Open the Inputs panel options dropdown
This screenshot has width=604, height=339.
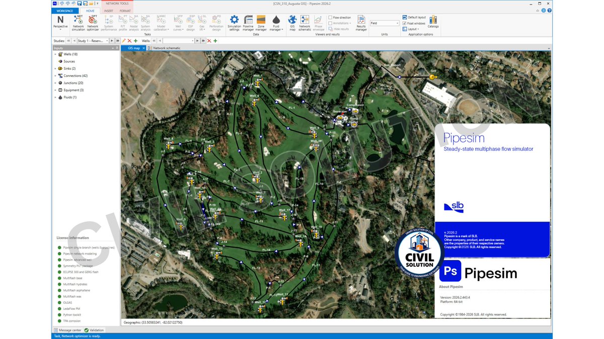(112, 48)
